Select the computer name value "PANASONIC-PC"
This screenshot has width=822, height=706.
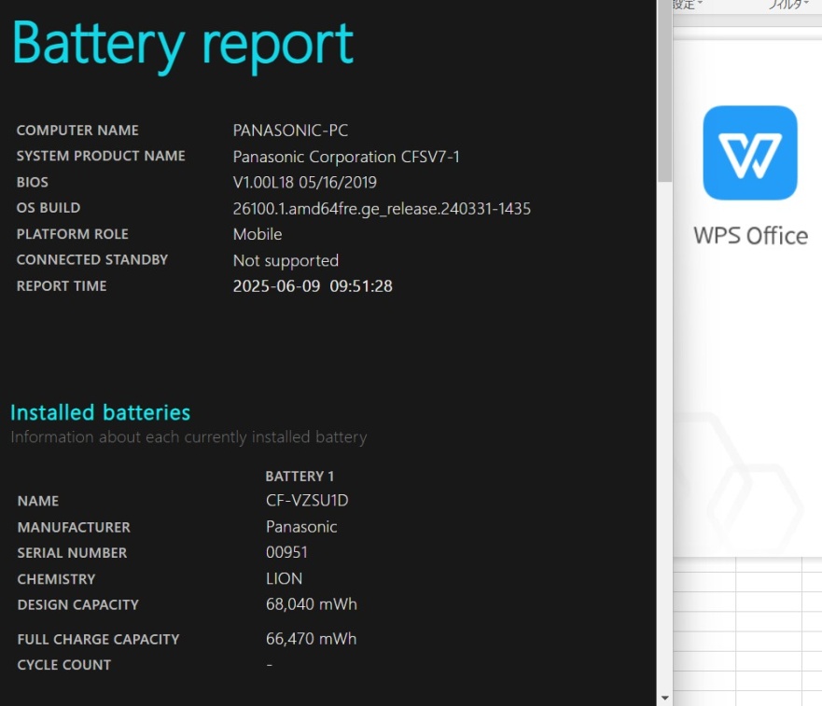pos(290,131)
